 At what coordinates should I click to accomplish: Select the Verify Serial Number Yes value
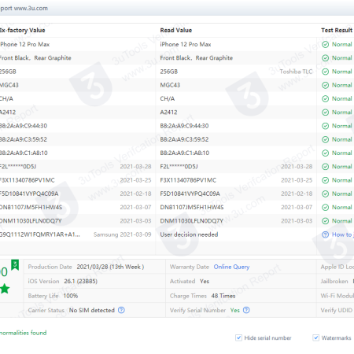coord(234,310)
